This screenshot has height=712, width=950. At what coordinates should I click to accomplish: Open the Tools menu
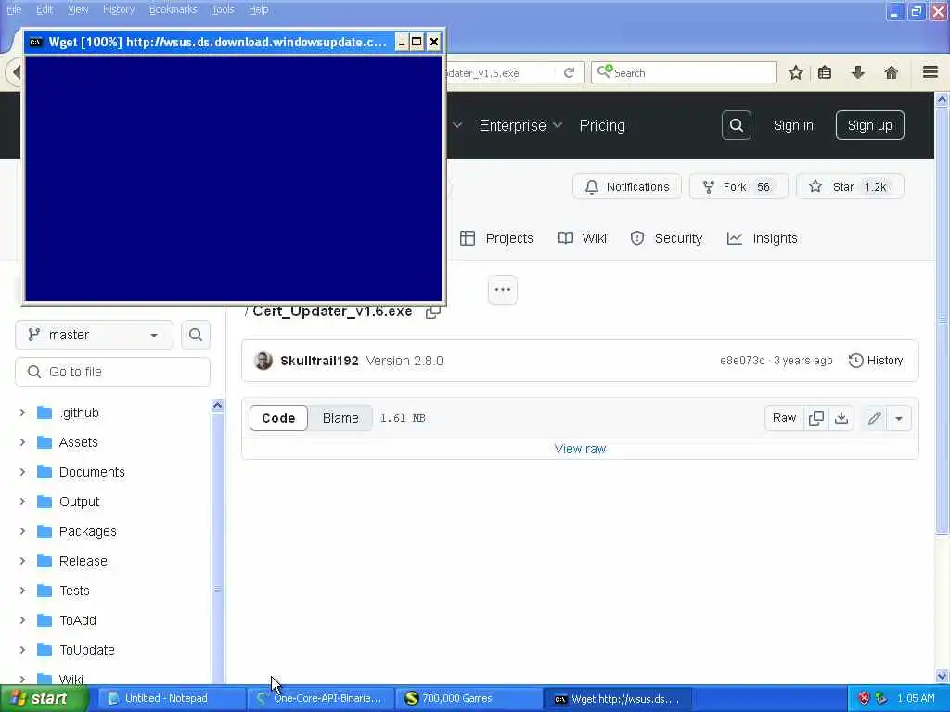pyautogui.click(x=223, y=9)
